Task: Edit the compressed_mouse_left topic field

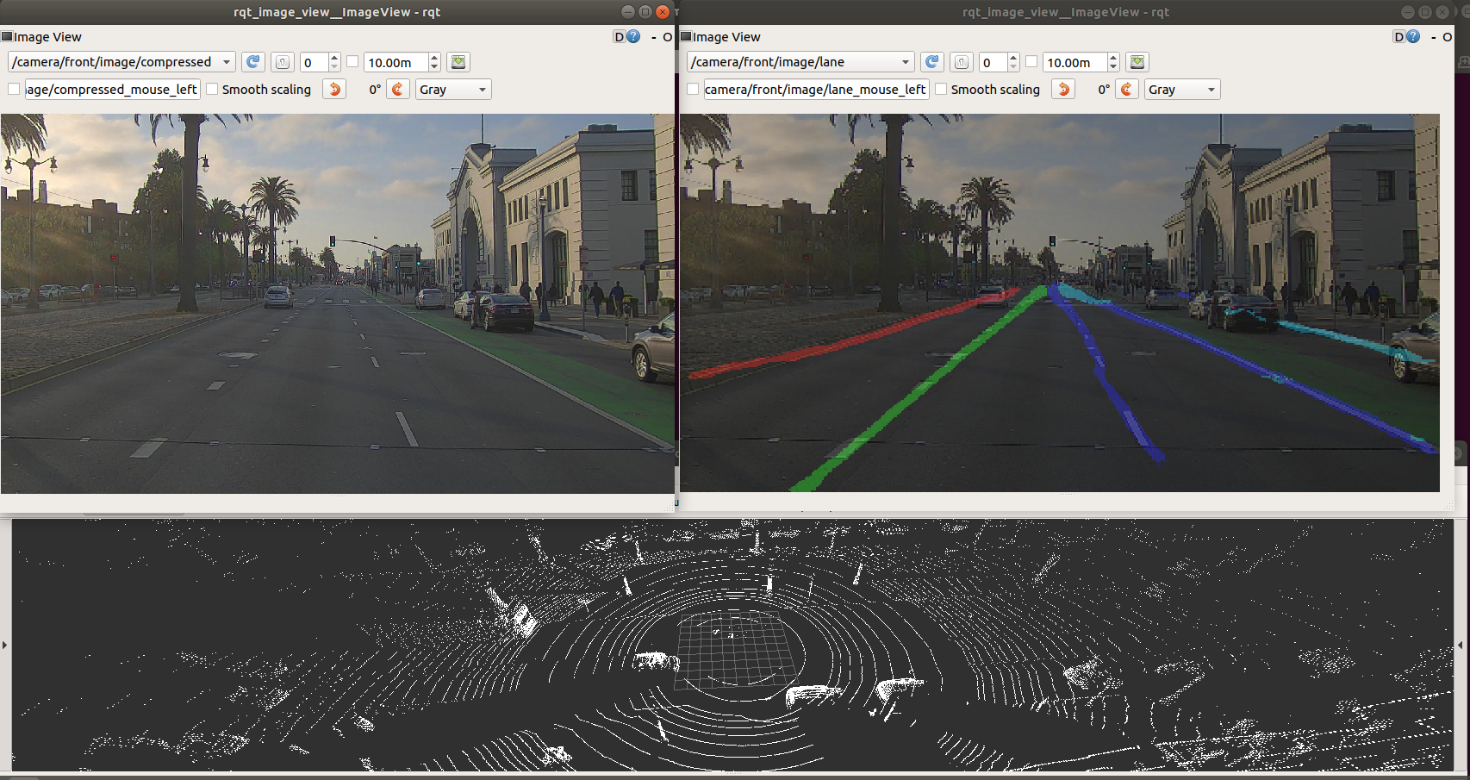Action: pos(113,90)
